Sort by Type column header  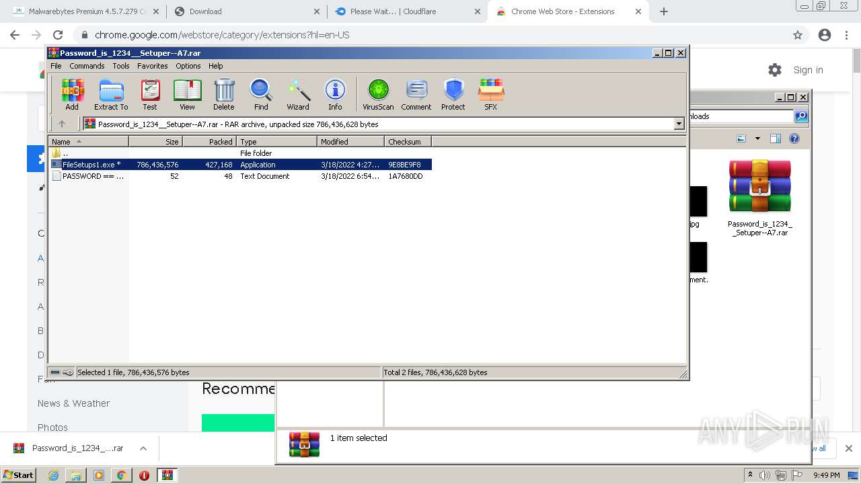(x=276, y=141)
